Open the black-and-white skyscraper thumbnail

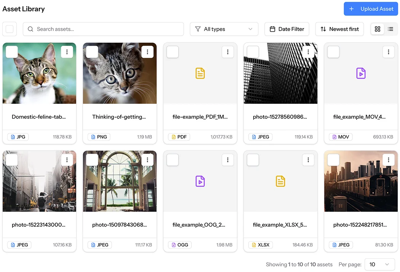click(280, 73)
